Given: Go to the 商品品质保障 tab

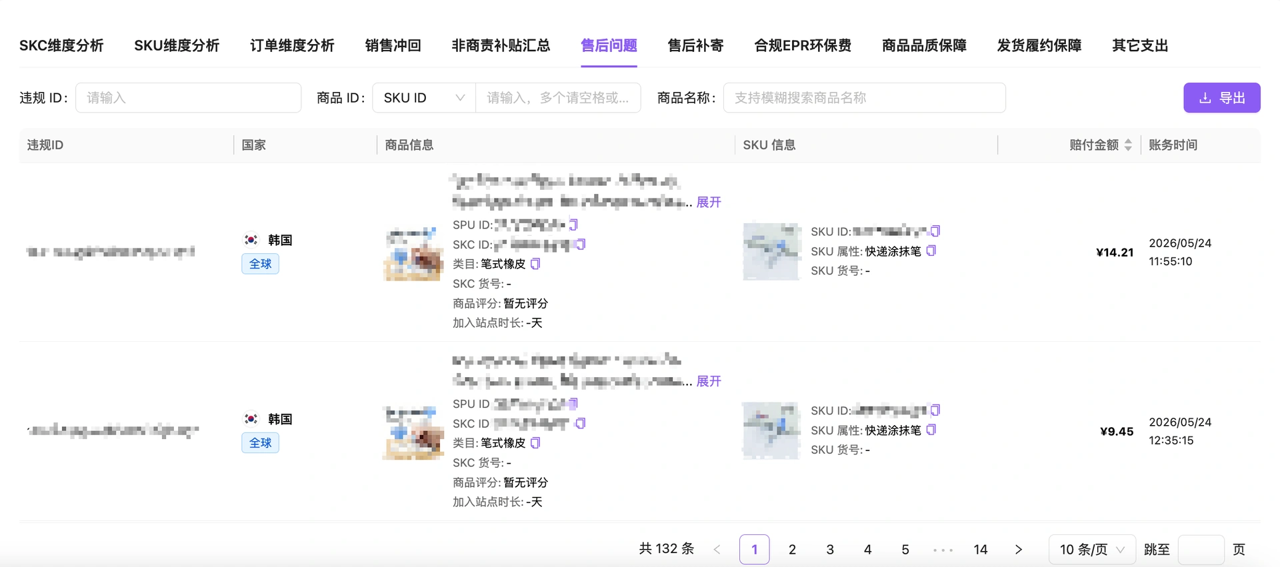Looking at the screenshot, I should coord(924,45).
